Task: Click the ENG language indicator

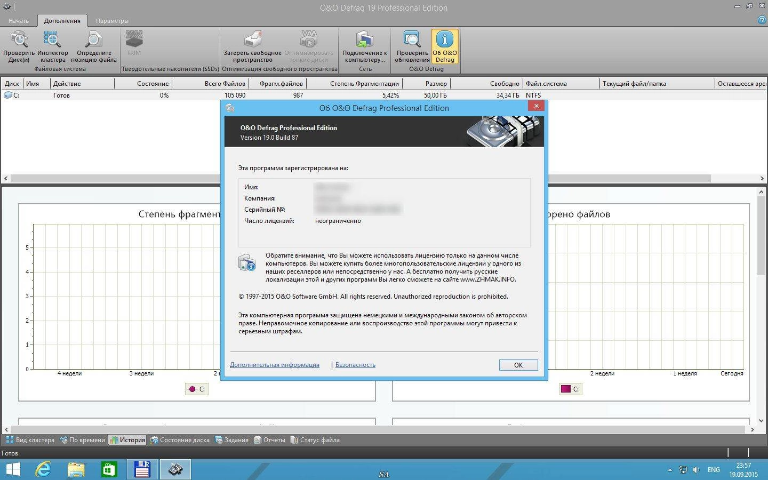Action: click(714, 470)
